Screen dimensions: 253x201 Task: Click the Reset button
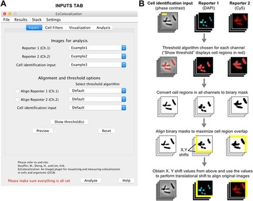107,131
